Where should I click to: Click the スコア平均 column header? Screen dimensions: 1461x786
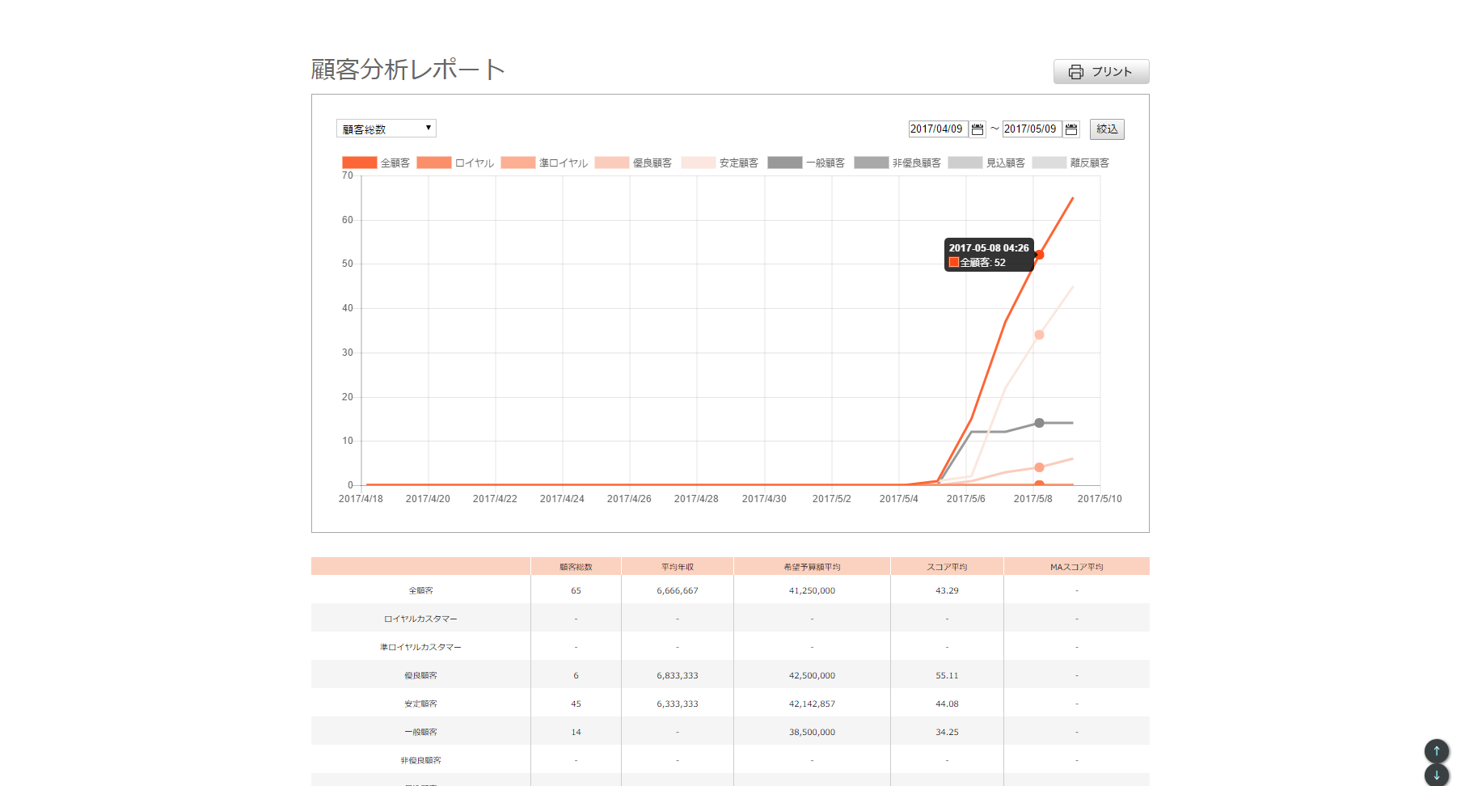coord(947,567)
